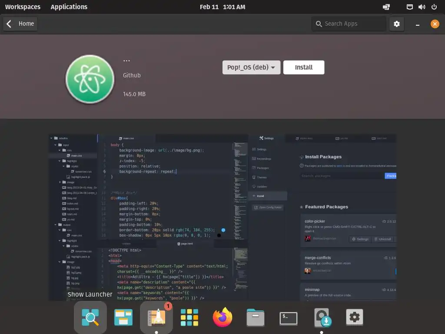This screenshot has height=334, width=445.
Task: Open Pop!_Shop rocket icon in dock
Action: [156, 317]
